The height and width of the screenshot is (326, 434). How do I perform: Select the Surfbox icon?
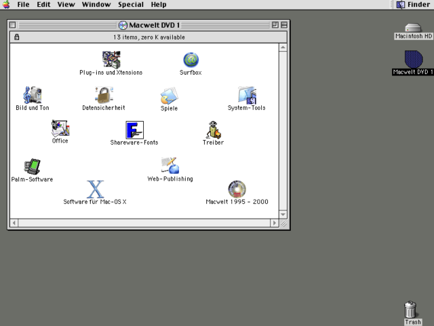pyautogui.click(x=191, y=60)
